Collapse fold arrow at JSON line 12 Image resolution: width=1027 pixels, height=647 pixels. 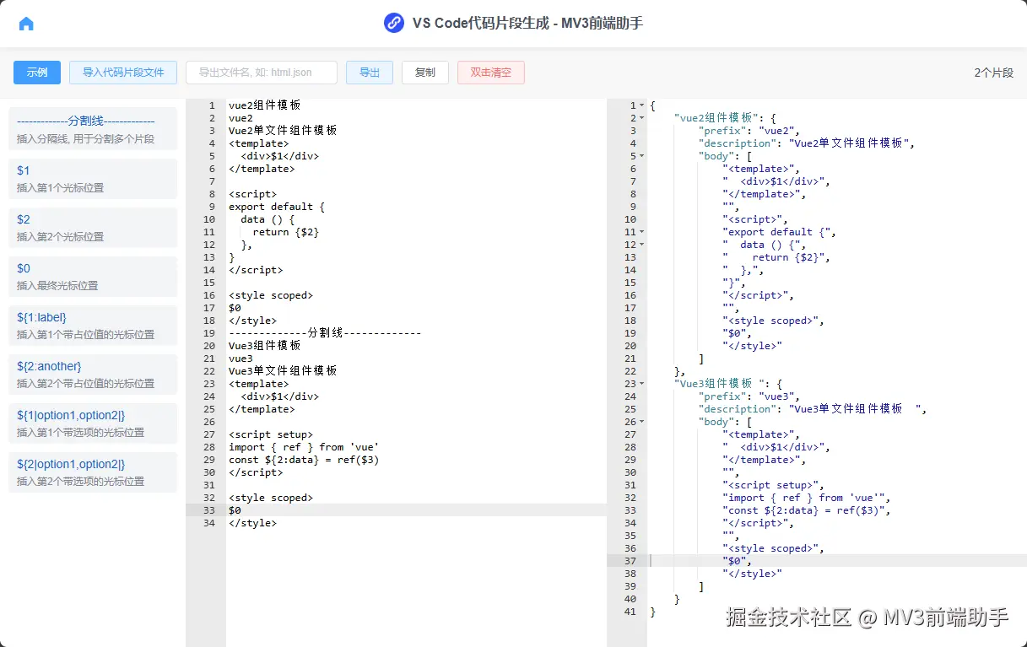tap(641, 245)
